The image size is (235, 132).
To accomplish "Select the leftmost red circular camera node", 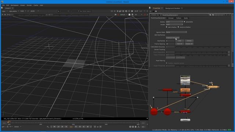I will (154, 111).
